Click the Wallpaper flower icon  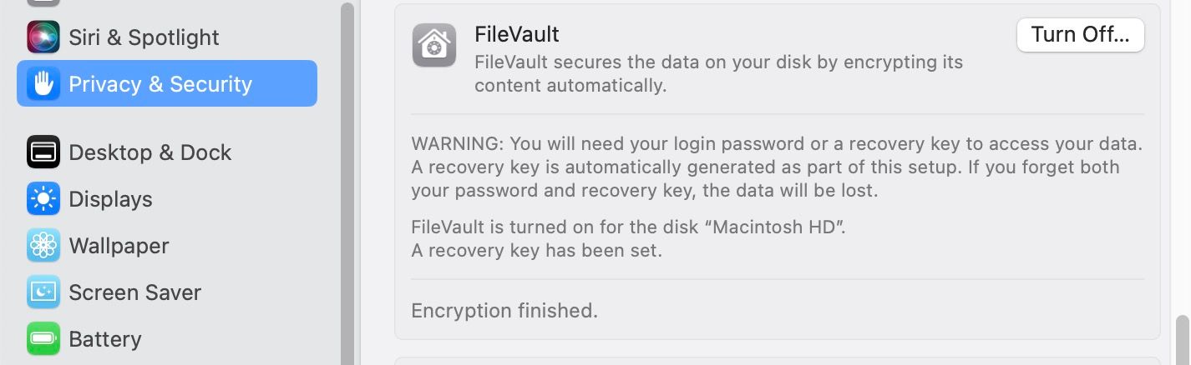(x=43, y=246)
